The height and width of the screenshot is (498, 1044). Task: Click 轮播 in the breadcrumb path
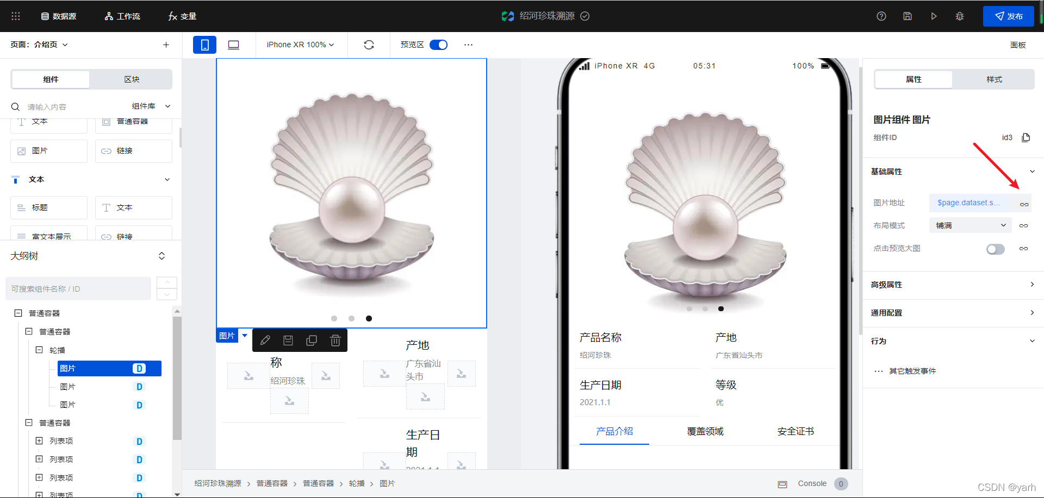(x=357, y=483)
